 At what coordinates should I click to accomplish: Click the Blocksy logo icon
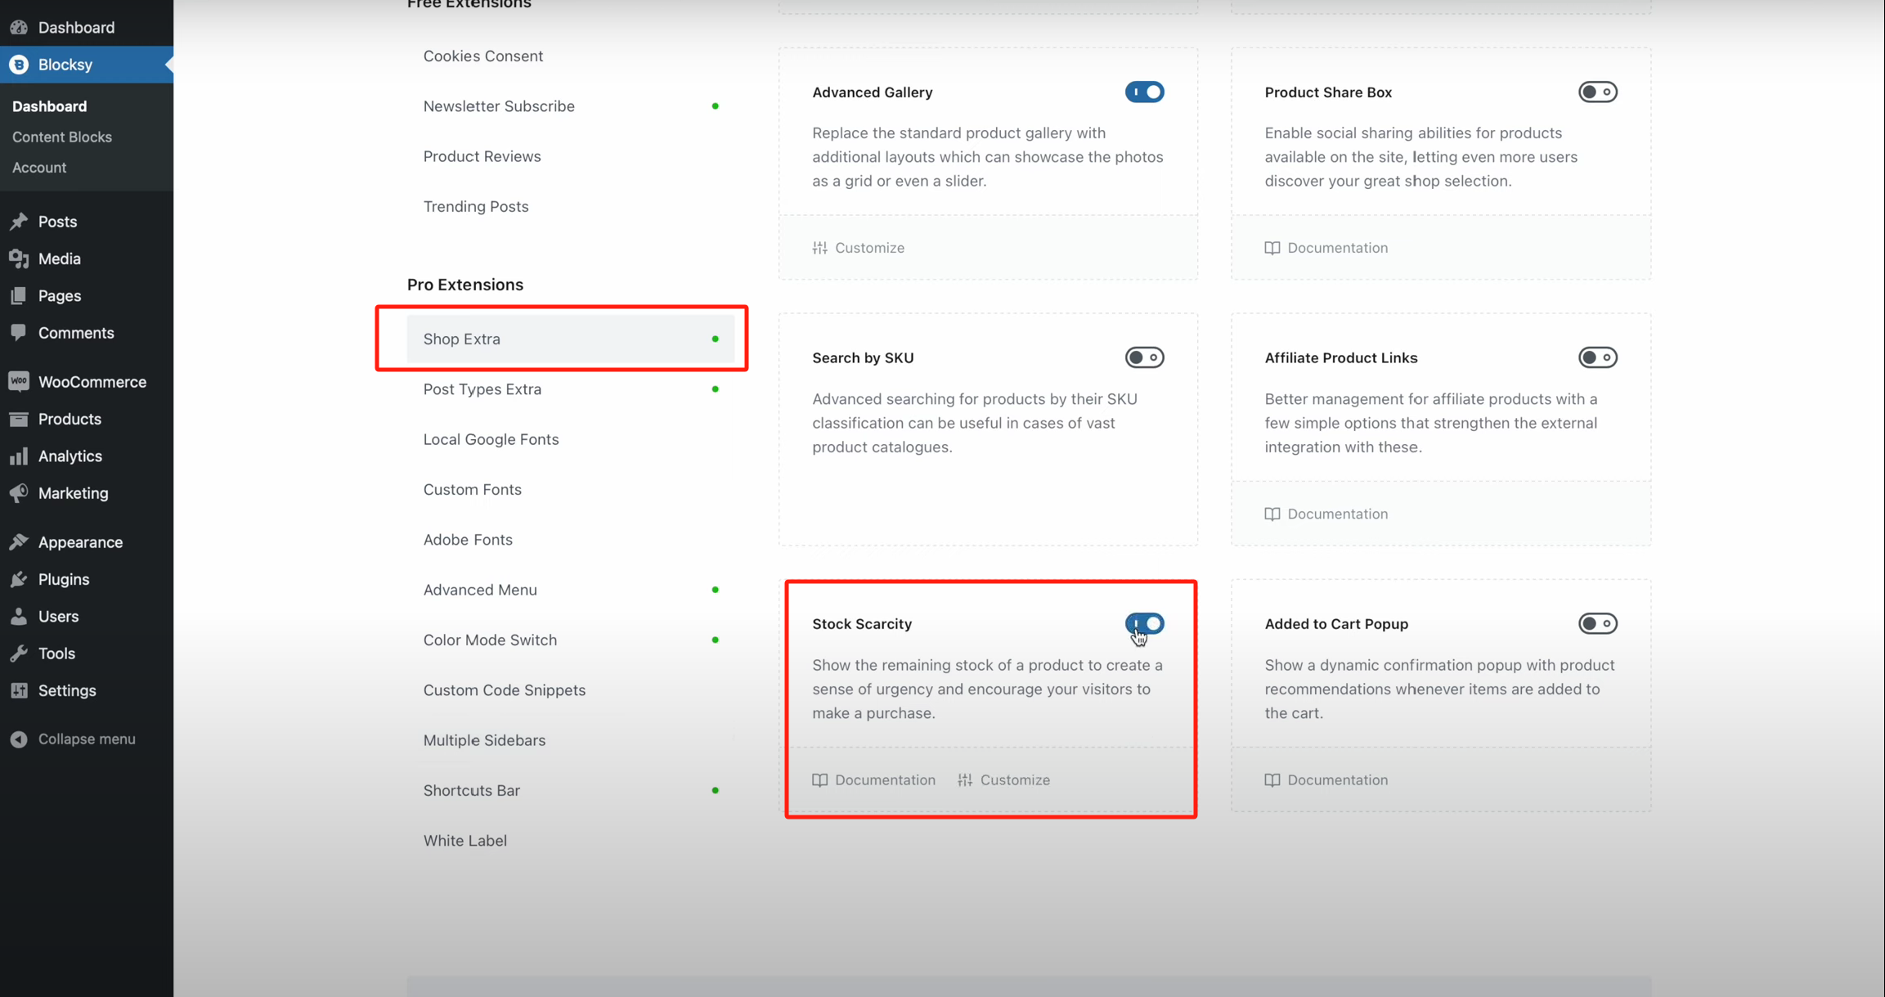(19, 65)
